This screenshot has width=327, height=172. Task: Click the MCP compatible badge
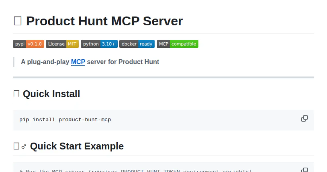(x=177, y=44)
